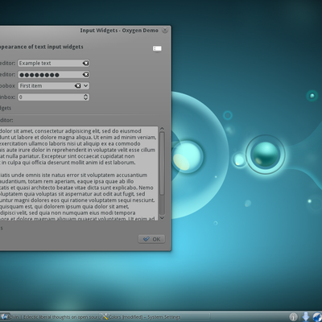This screenshot has width=322, height=322.
Task: Click the 'Input Widgets - Oxygen Demo' title text
Action: coord(119,31)
